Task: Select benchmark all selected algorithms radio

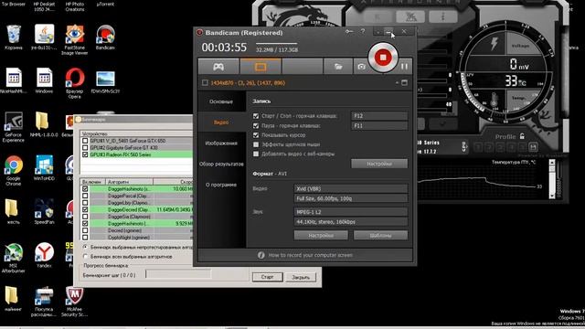Action: coord(85,257)
